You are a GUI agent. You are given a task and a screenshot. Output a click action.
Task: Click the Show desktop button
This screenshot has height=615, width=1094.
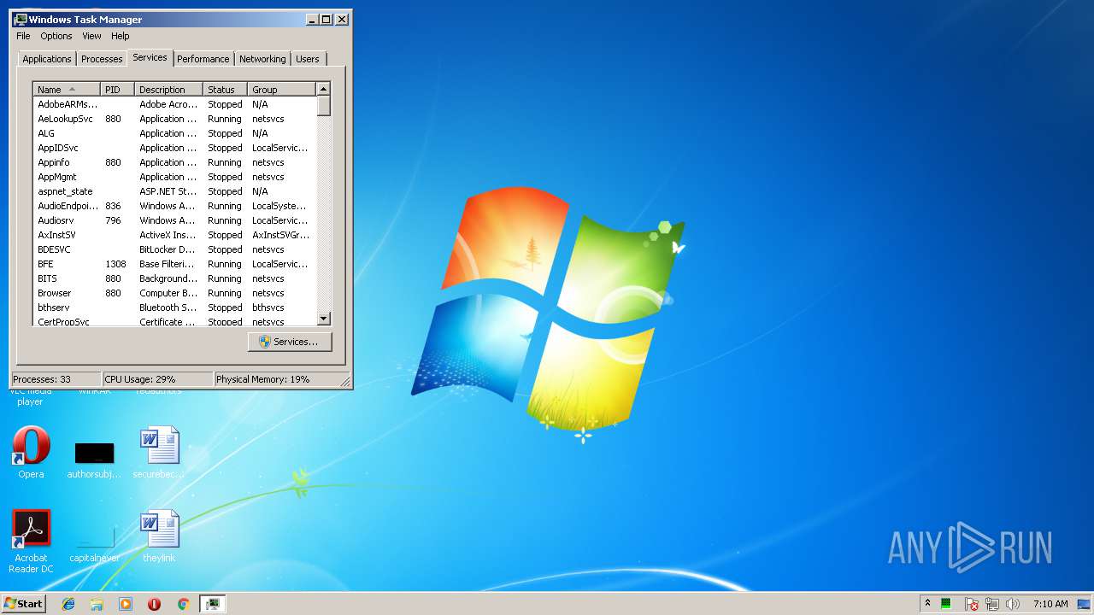point(1085,604)
